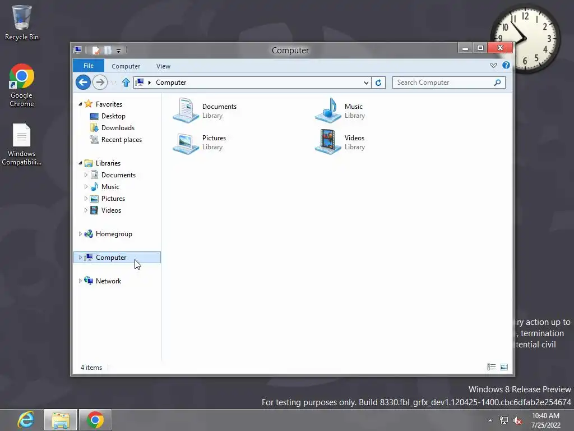Click the taskbar date and time
The height and width of the screenshot is (431, 574).
[x=545, y=420]
